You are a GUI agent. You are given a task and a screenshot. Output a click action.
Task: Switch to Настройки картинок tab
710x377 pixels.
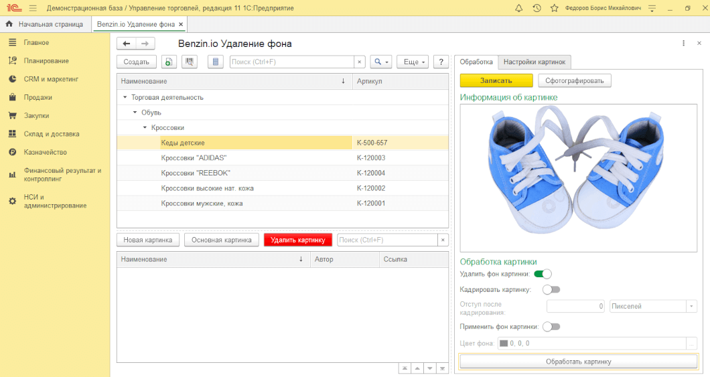pyautogui.click(x=535, y=62)
